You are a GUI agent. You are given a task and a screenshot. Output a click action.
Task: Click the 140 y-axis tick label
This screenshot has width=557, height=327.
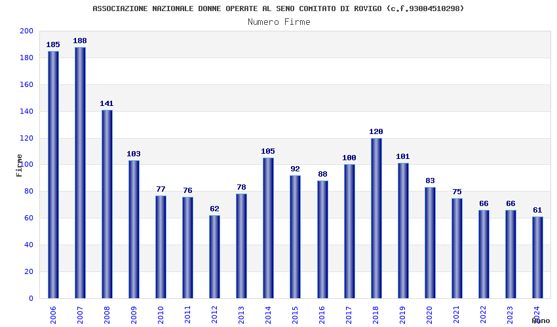[26, 111]
